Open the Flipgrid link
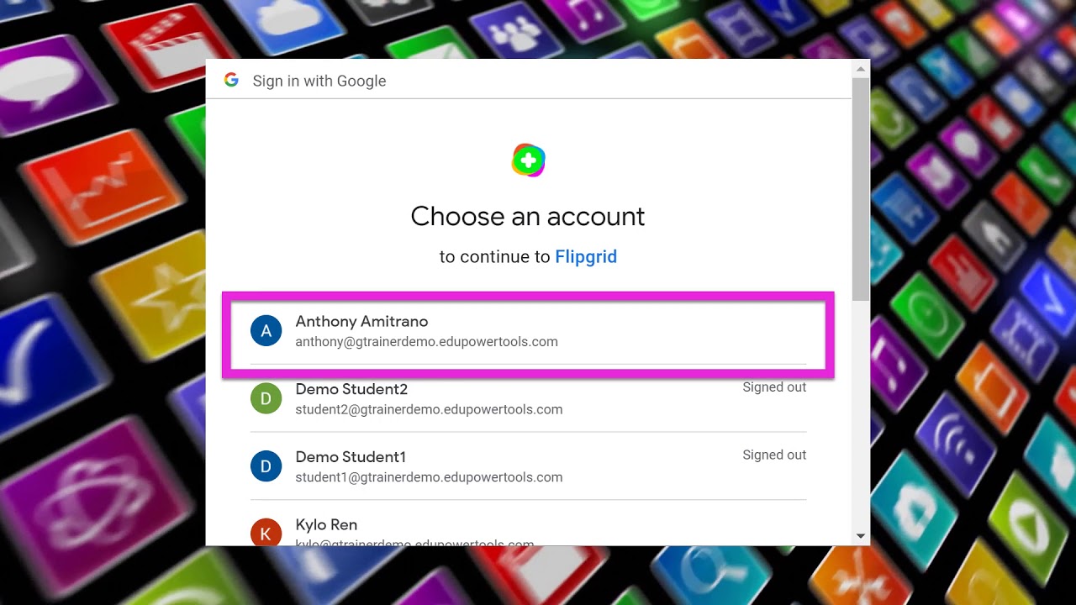This screenshot has height=605, width=1076. [x=586, y=257]
